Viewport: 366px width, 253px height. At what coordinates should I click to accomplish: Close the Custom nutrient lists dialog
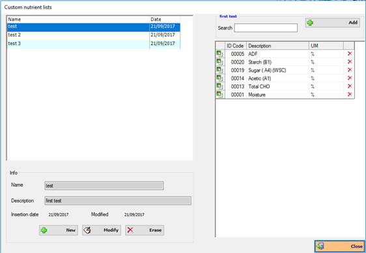point(339,246)
